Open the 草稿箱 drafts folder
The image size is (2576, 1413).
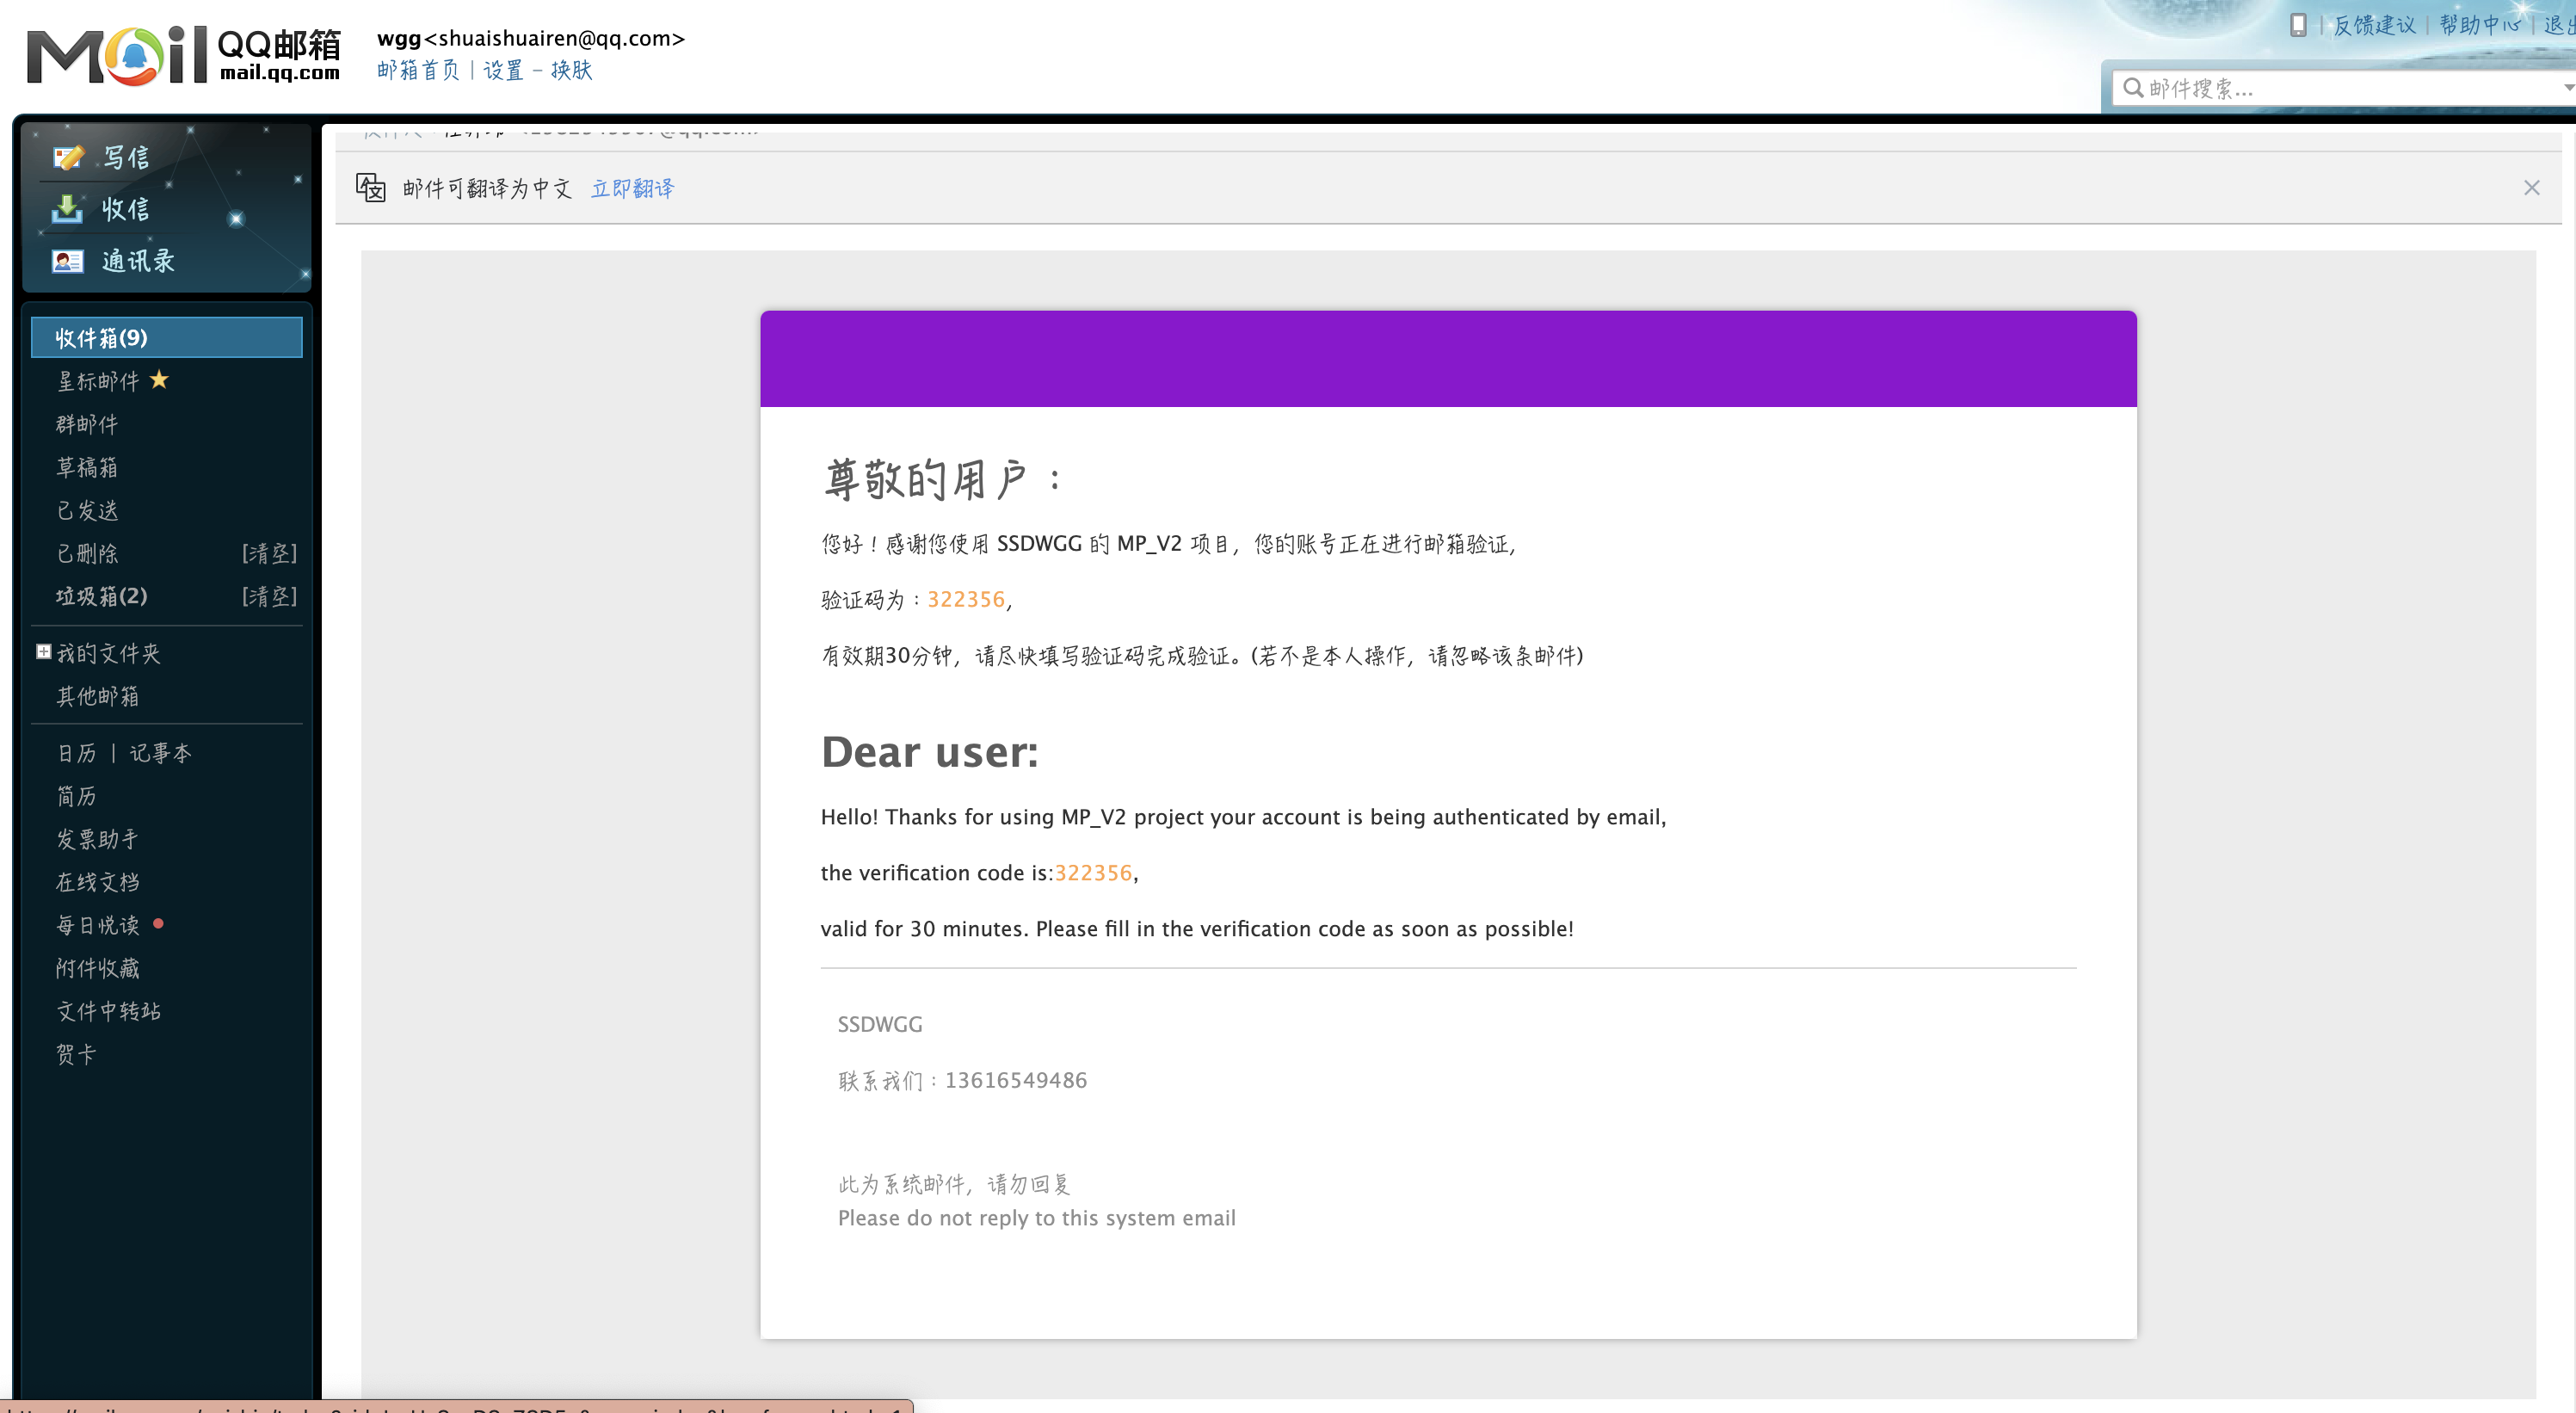click(x=87, y=467)
